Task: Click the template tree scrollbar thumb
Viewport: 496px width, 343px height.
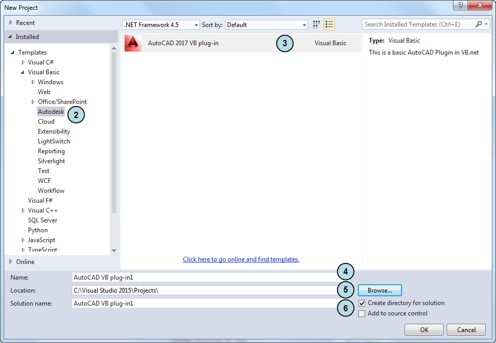Action: pyautogui.click(x=114, y=133)
